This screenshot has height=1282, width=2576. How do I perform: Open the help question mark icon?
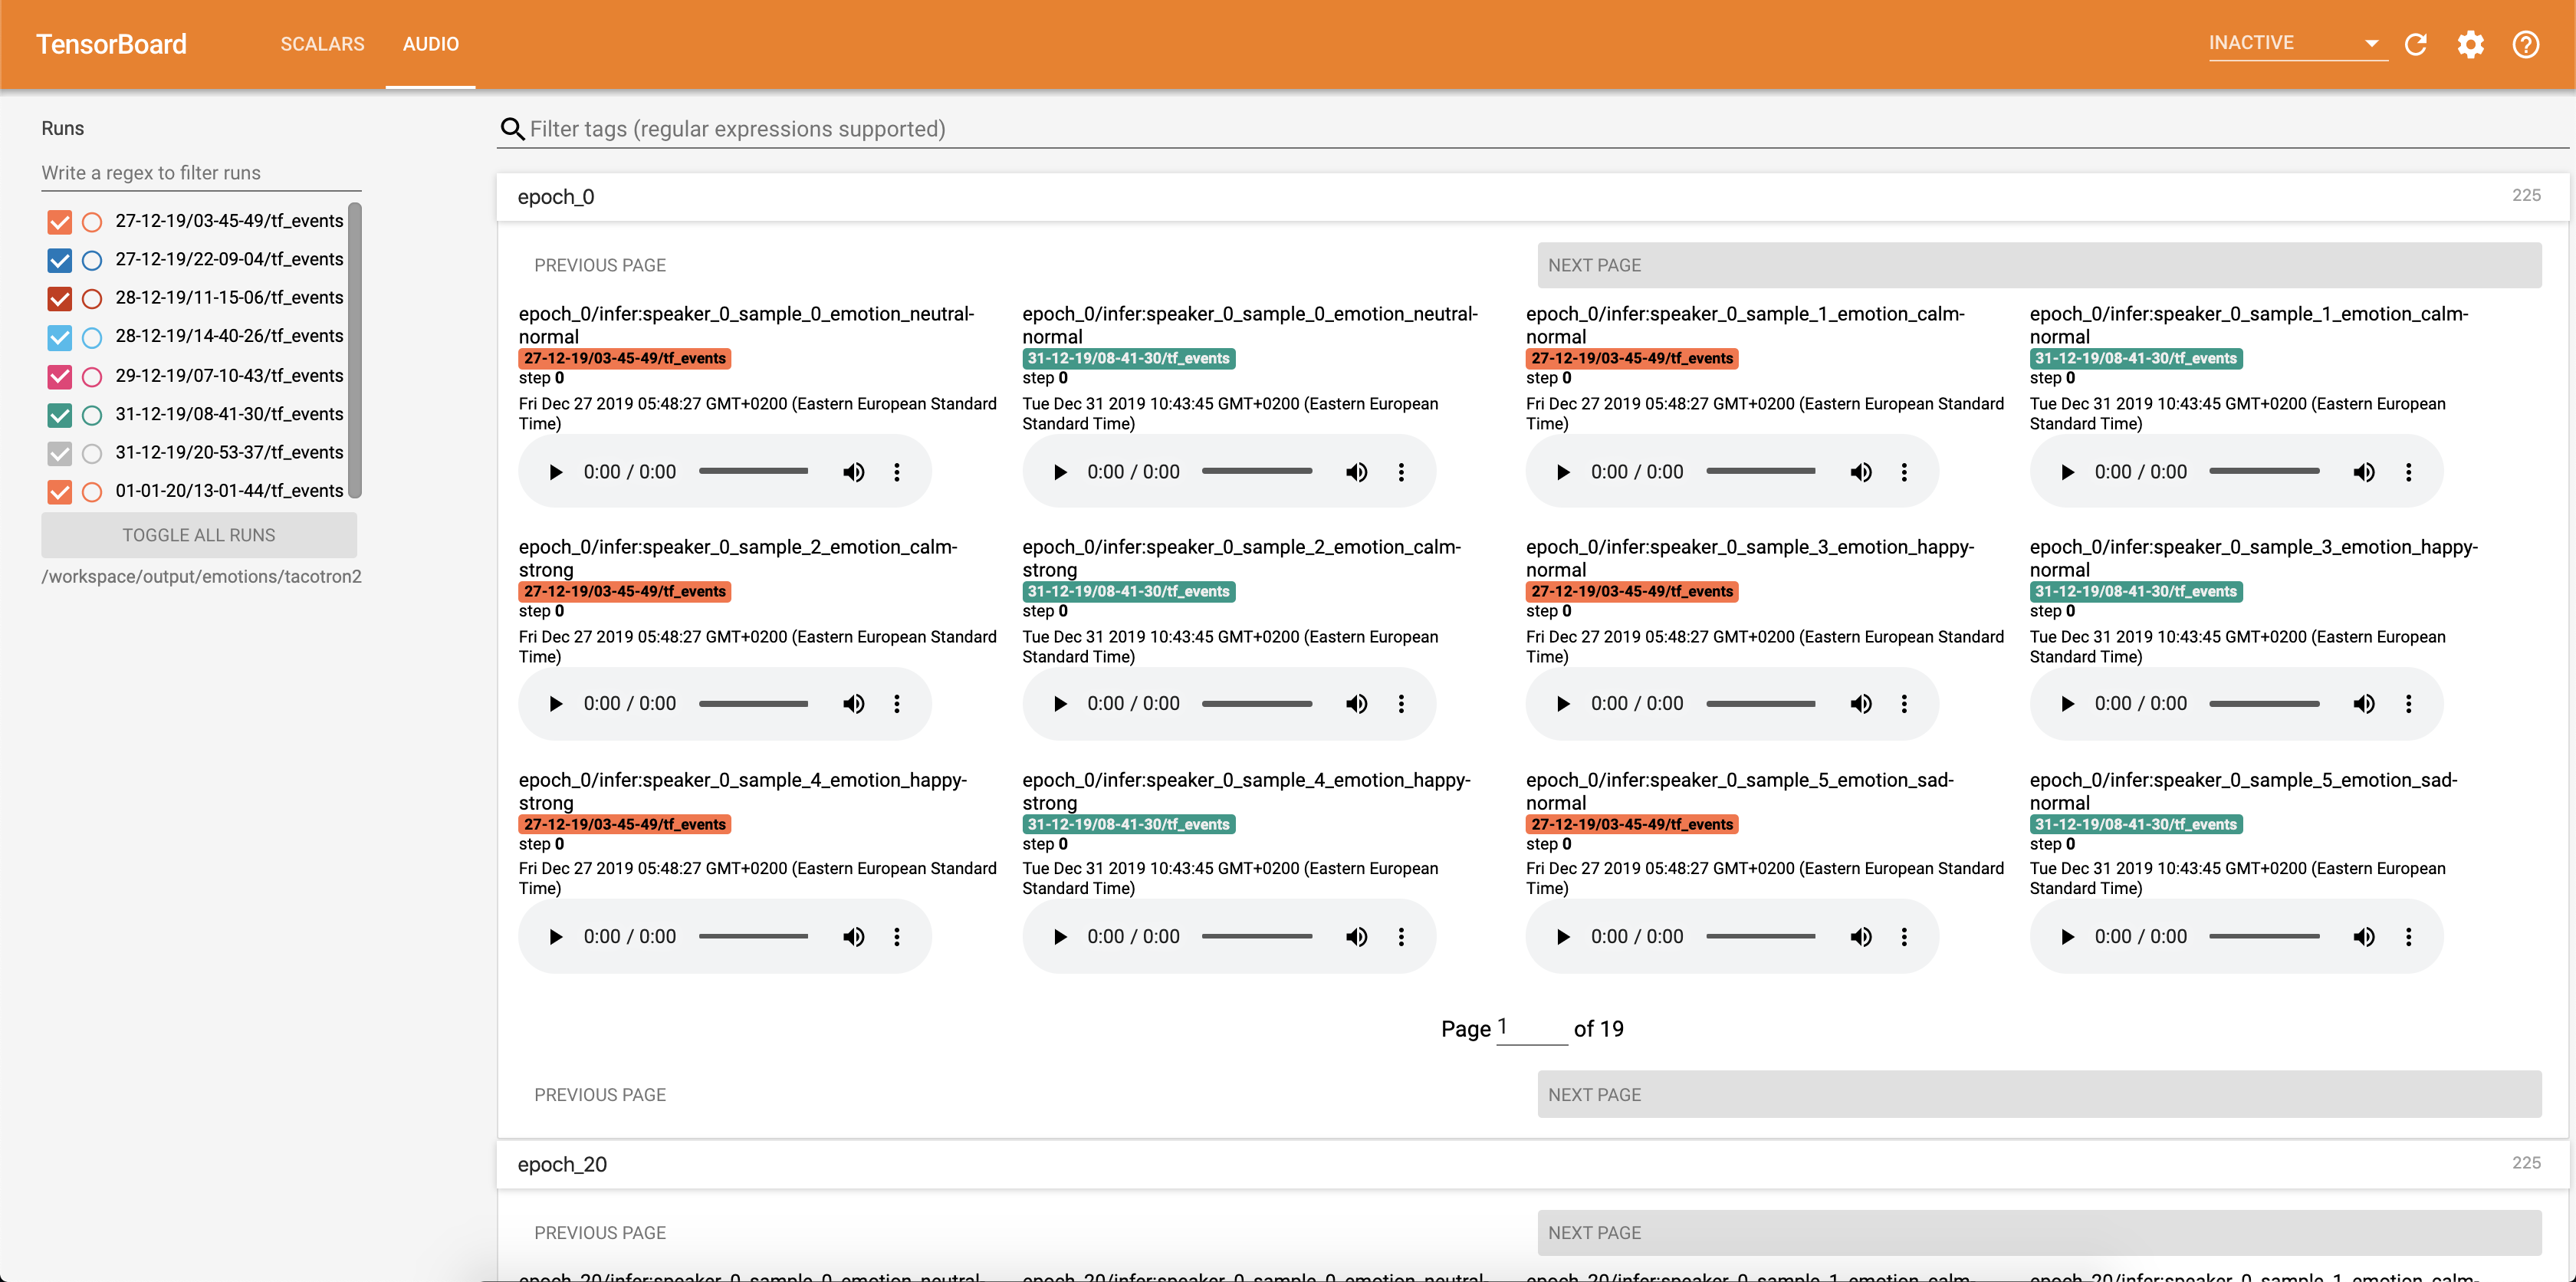coord(2525,44)
